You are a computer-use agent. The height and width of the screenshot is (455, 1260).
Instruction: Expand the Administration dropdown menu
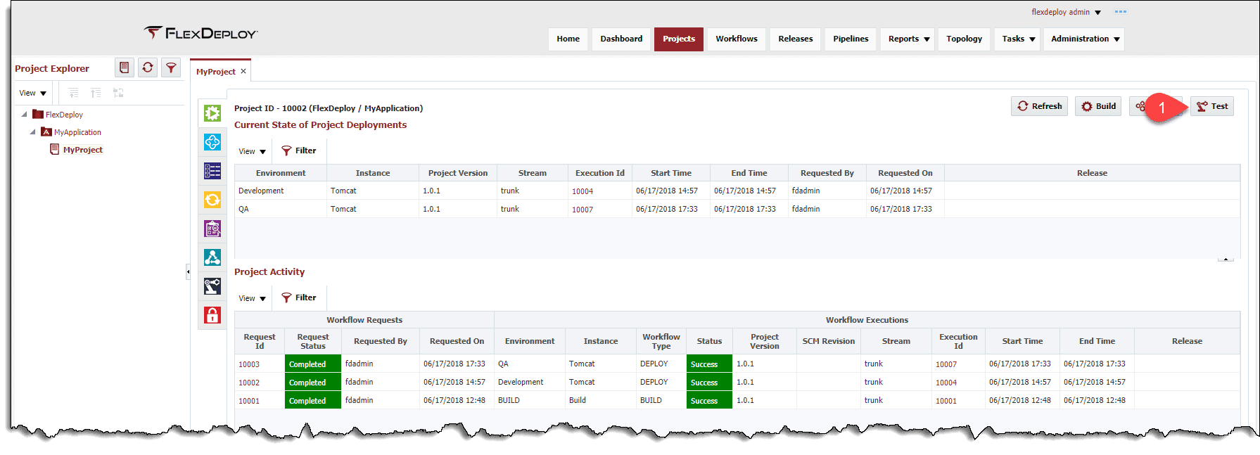click(1085, 39)
